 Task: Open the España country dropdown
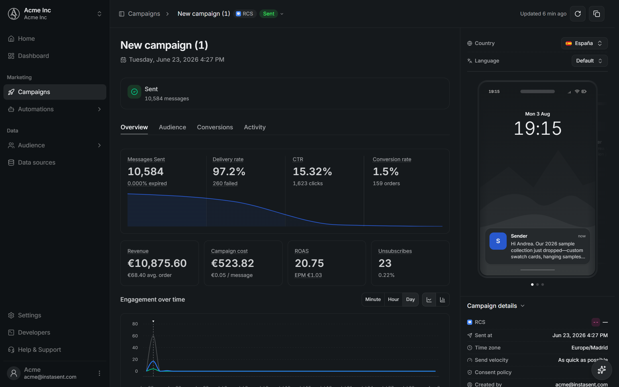pos(584,43)
